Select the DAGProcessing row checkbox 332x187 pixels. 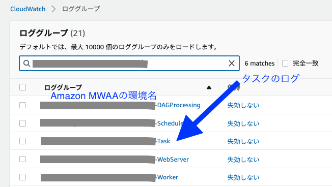click(x=22, y=105)
